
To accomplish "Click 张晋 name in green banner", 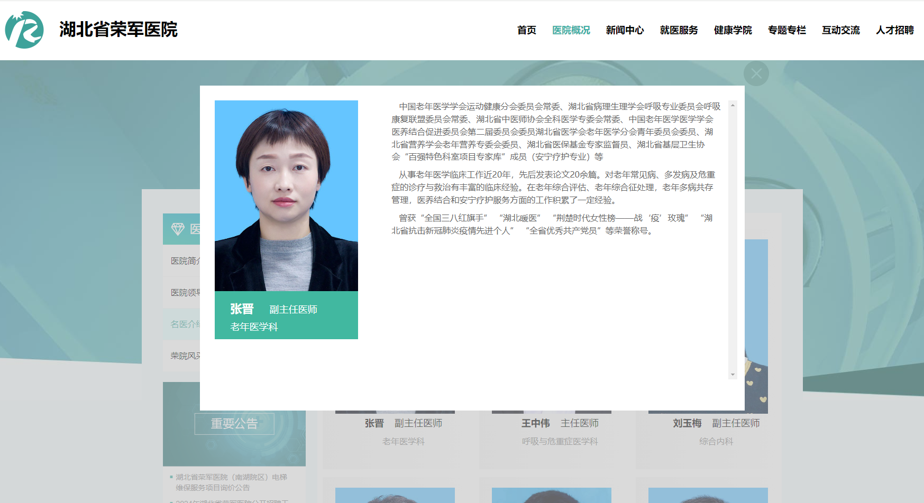I will click(242, 309).
